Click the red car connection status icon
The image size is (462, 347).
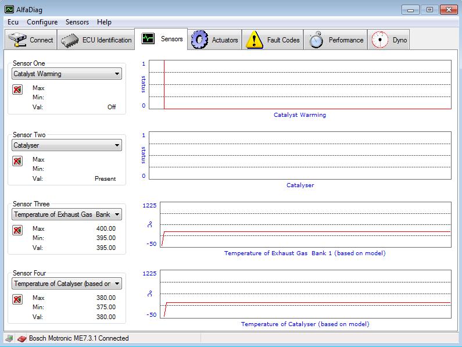pyautogui.click(x=22, y=338)
